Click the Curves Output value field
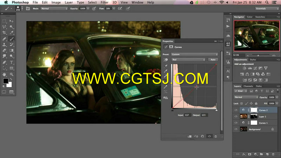The height and width of the screenshot is (158, 281). (204, 115)
